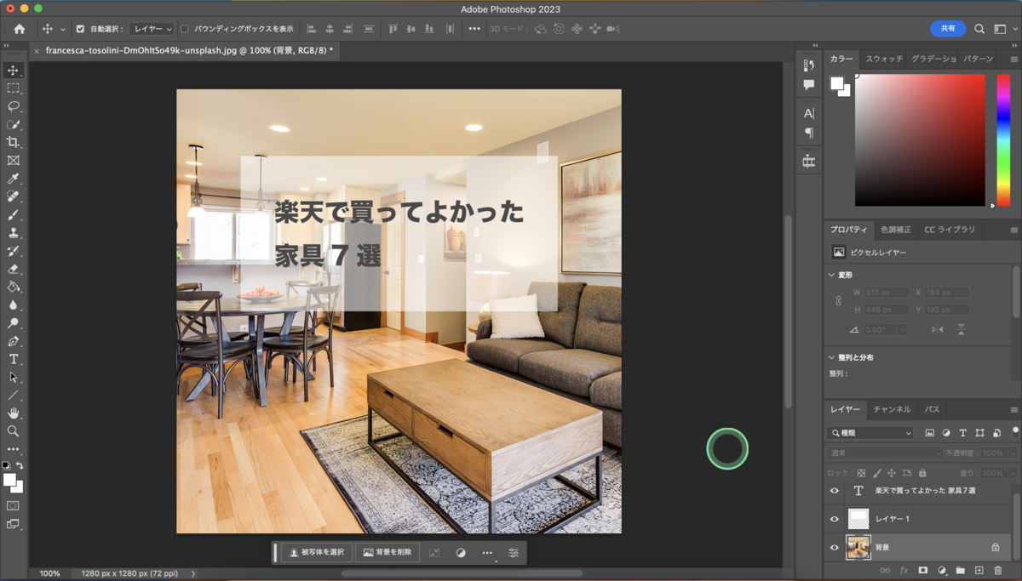Go to Home screen icon
1022x581 pixels.
(x=20, y=29)
